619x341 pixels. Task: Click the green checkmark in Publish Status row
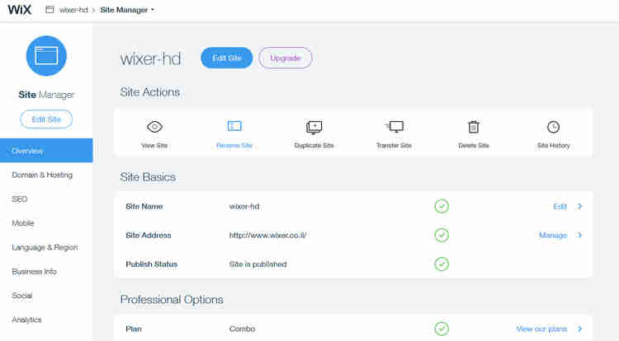pyautogui.click(x=442, y=264)
